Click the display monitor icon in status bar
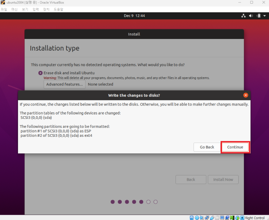 point(222,218)
